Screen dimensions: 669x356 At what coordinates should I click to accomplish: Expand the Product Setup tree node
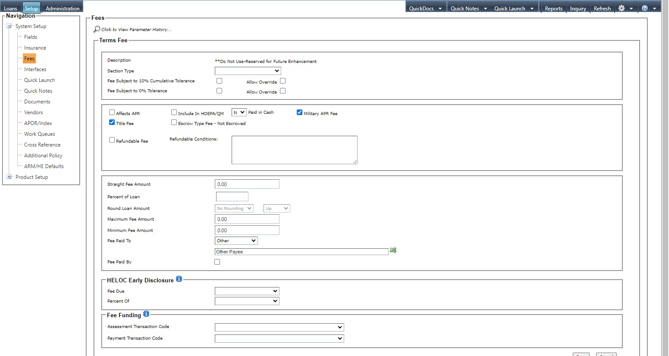[x=9, y=177]
